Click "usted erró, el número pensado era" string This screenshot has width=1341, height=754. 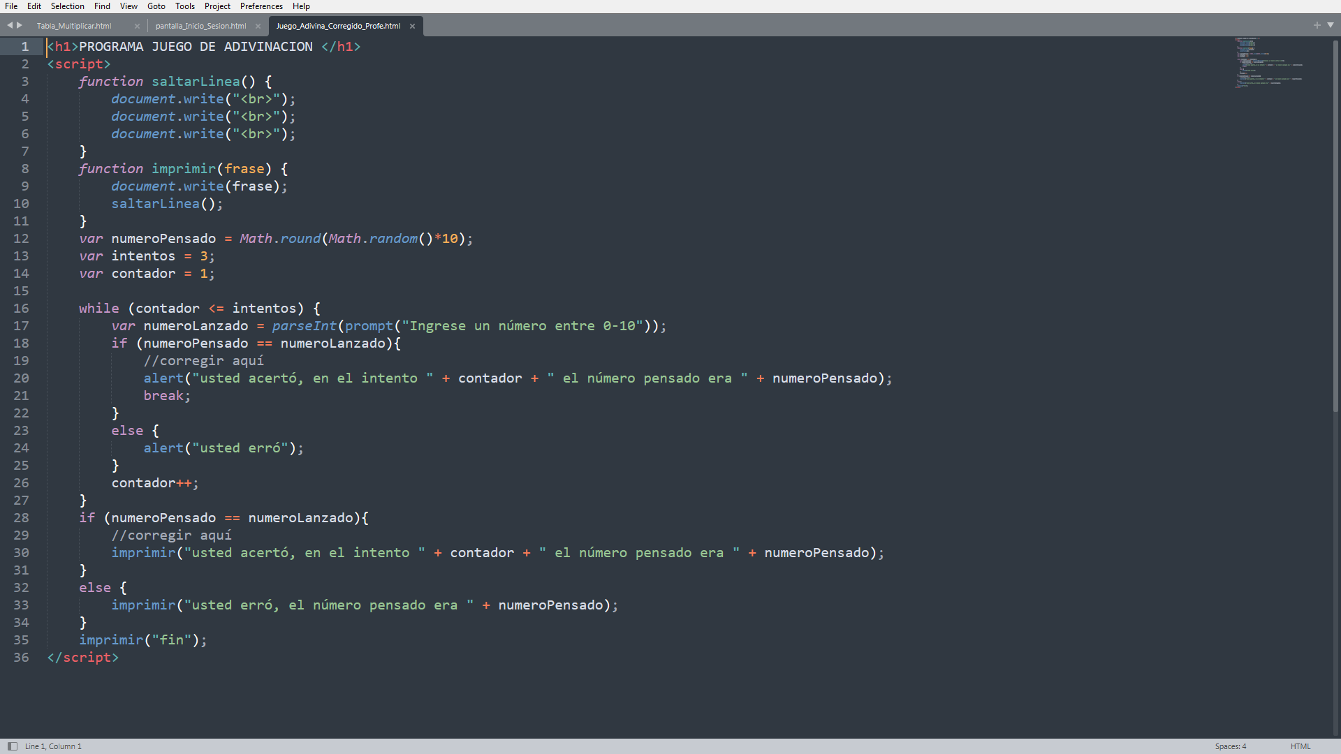328,605
